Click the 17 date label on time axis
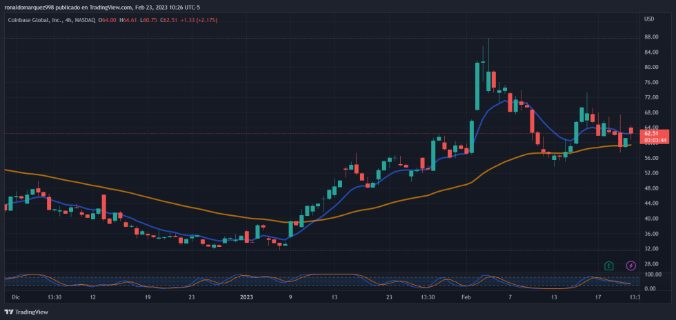676x320 pixels. tap(598, 297)
